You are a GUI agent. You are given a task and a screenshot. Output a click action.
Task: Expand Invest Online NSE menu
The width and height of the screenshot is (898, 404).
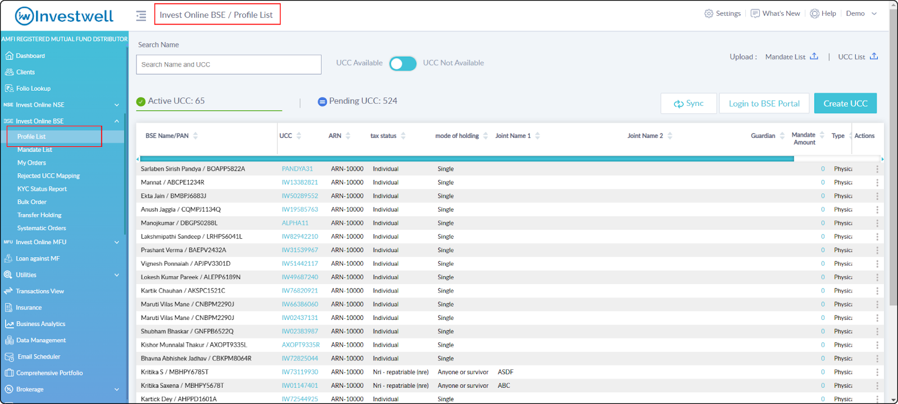point(117,105)
